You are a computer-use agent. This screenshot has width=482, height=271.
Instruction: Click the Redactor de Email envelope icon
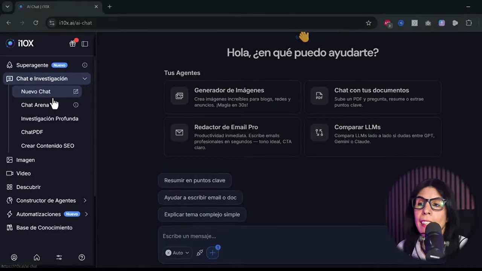[179, 132]
